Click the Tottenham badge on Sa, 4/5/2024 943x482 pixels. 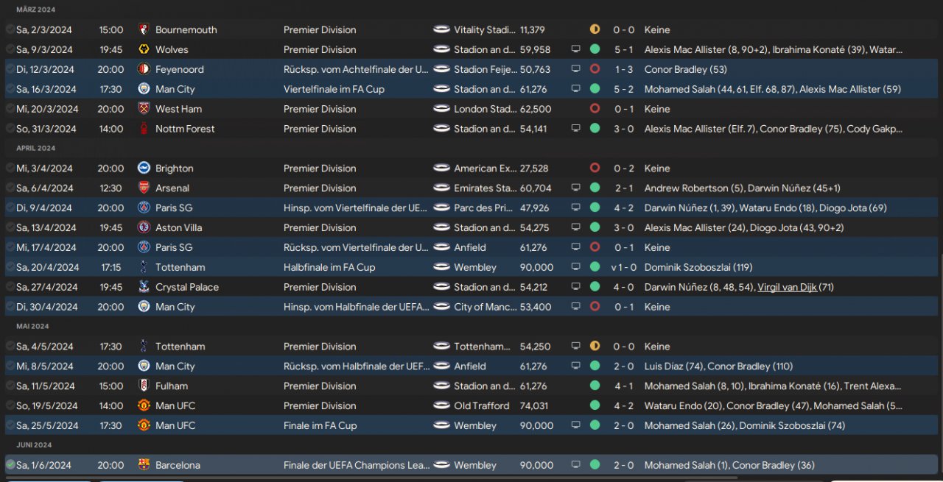(x=144, y=346)
